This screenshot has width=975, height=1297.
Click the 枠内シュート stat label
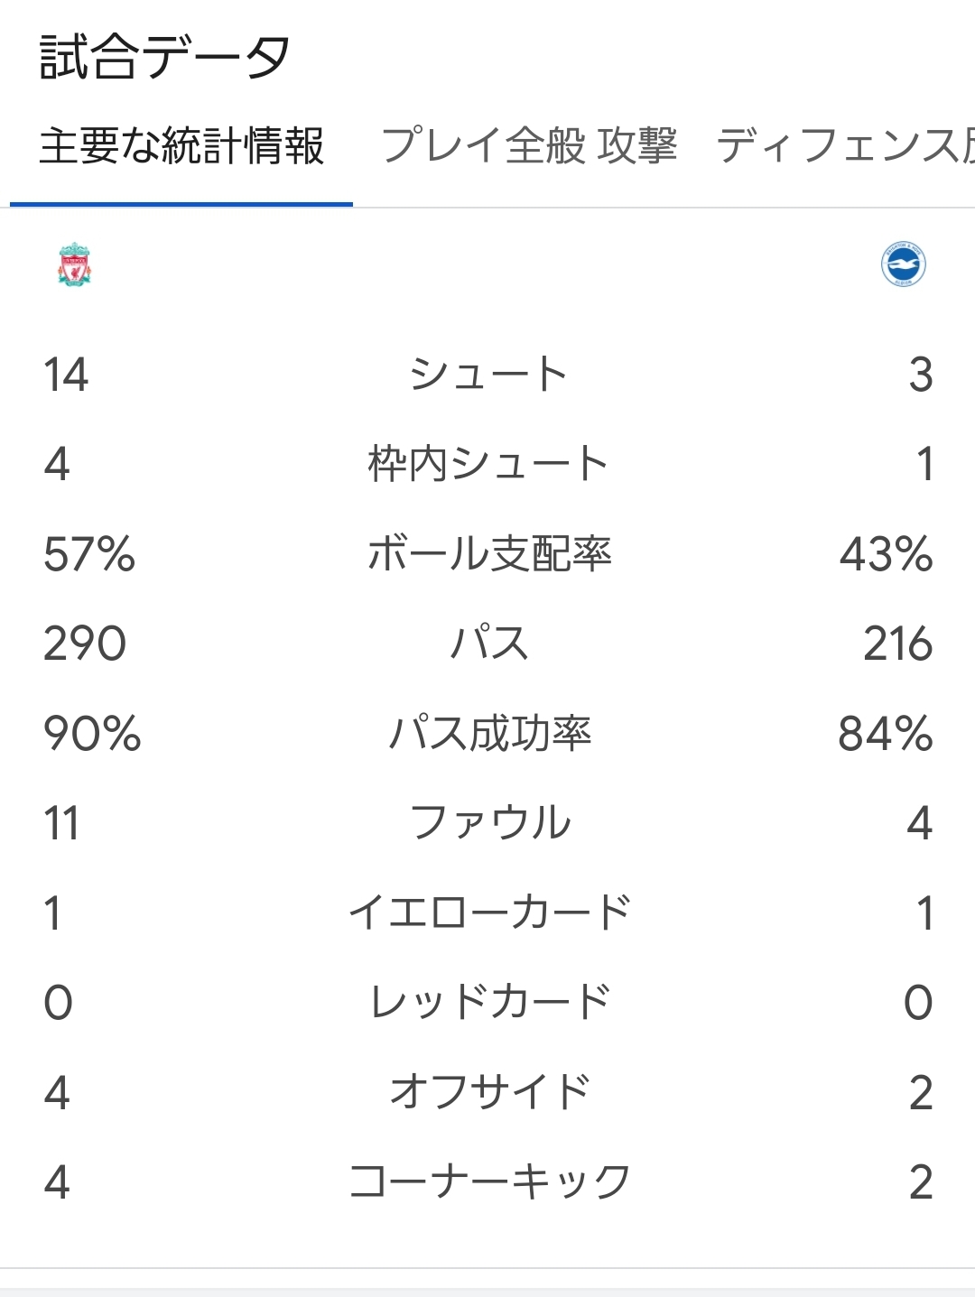coord(488,464)
